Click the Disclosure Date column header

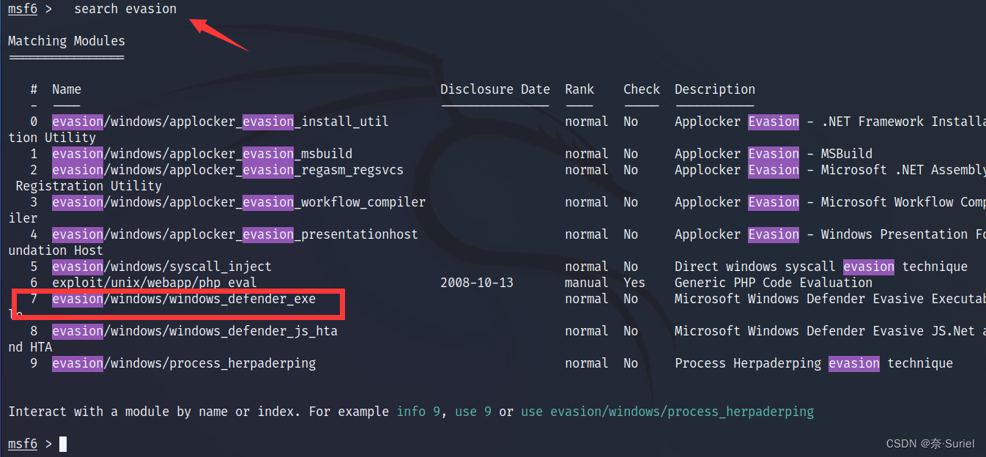pos(494,89)
